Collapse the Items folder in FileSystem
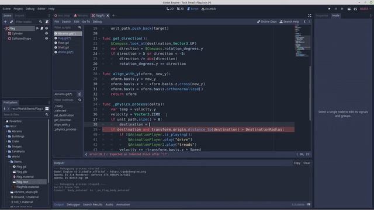374x210 pixels. pyautogui.click(x=9, y=162)
